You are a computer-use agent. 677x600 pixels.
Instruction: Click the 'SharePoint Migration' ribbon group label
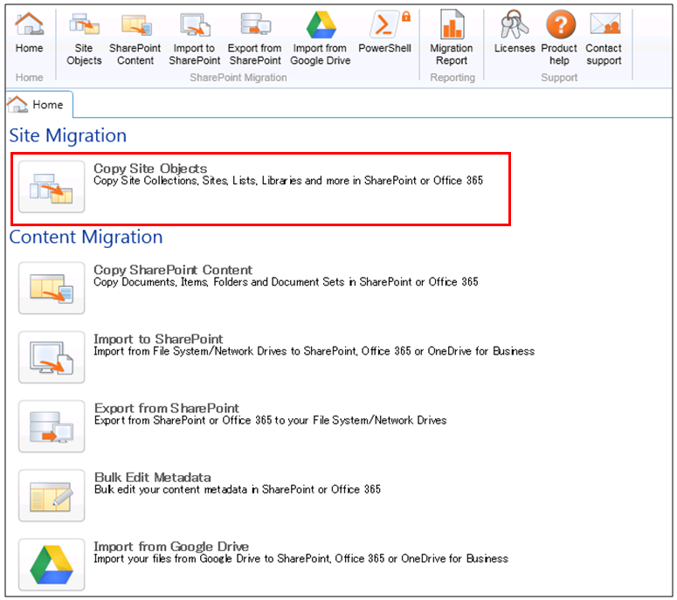click(x=238, y=77)
